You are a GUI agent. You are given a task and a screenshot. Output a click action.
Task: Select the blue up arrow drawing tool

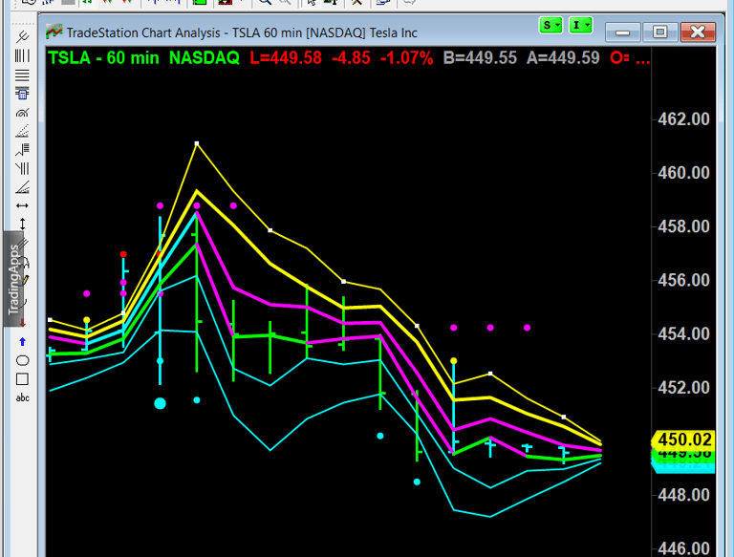[x=22, y=342]
